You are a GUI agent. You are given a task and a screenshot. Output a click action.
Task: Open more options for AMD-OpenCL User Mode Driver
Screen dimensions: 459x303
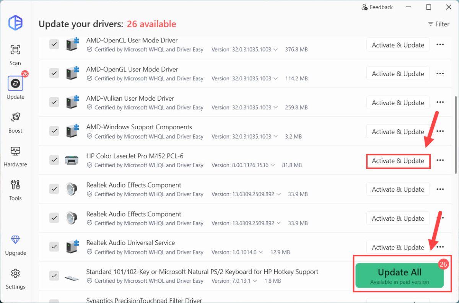(440, 44)
